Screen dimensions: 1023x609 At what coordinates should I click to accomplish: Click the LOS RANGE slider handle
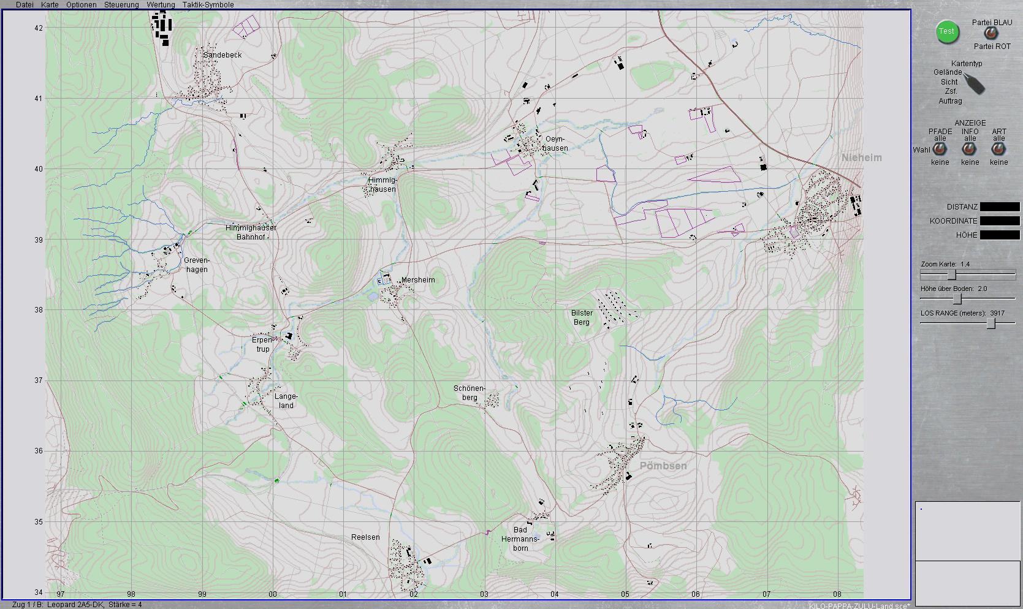click(x=991, y=323)
